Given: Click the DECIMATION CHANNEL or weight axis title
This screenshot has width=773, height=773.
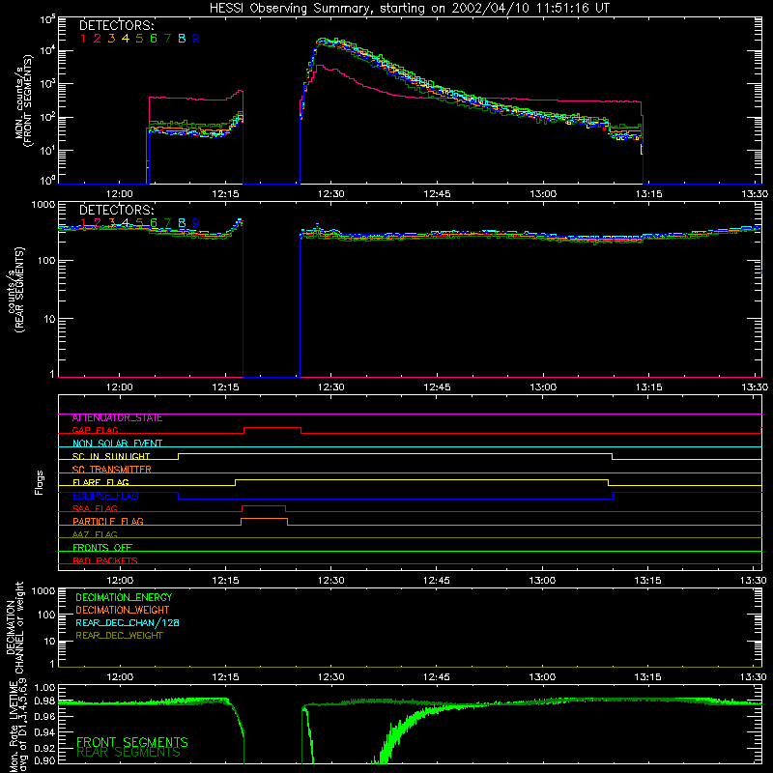Looking at the screenshot, I should [x=14, y=628].
